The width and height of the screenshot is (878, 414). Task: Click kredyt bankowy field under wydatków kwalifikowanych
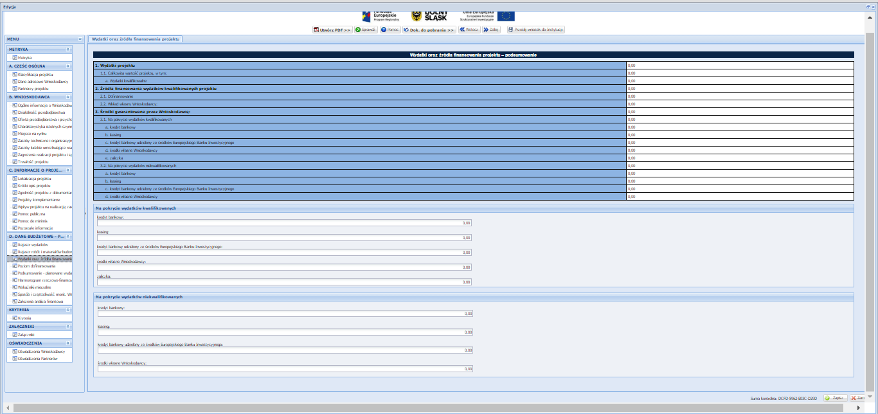click(285, 222)
